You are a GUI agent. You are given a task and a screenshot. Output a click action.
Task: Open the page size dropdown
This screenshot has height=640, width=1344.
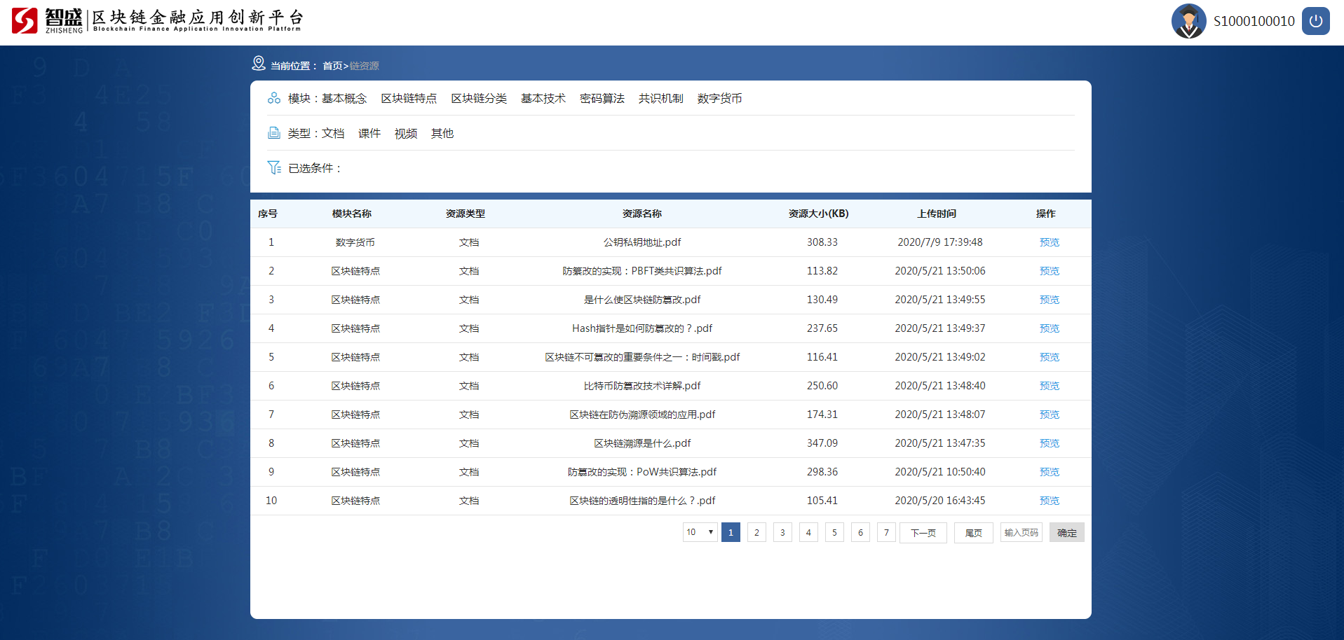(x=700, y=532)
